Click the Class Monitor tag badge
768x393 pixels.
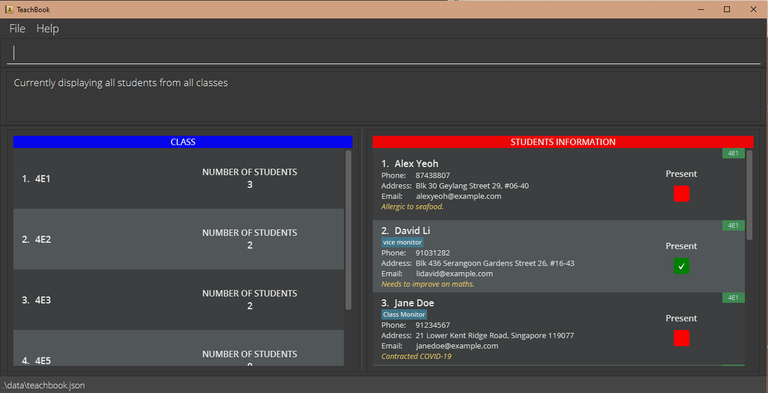click(404, 314)
